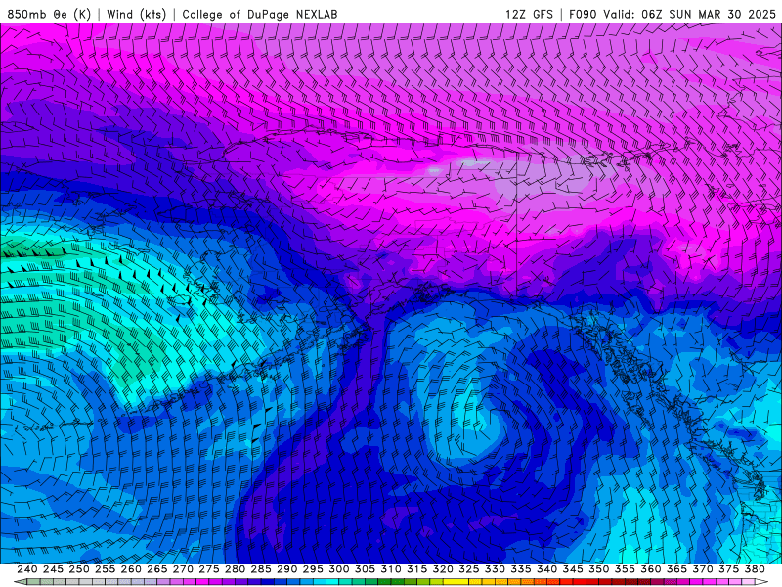This screenshot has width=782, height=587.
Task: Click the "850mb θe (K)" title text
Action: (50, 14)
